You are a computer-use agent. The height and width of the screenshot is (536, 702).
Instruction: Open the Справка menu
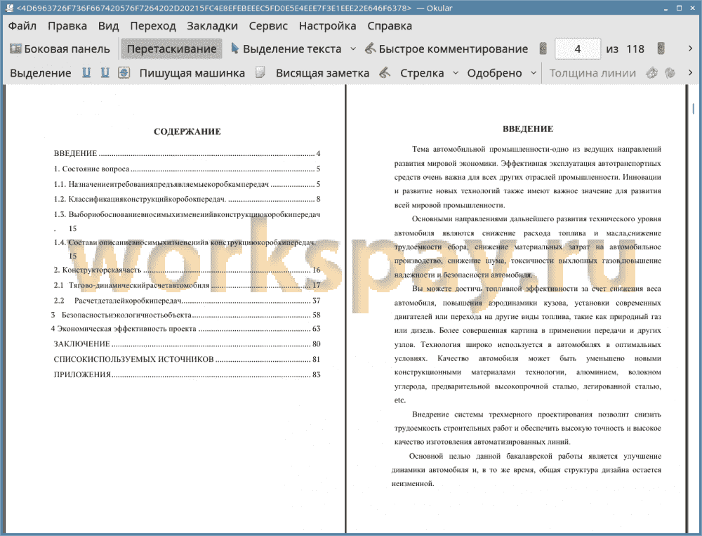point(390,26)
